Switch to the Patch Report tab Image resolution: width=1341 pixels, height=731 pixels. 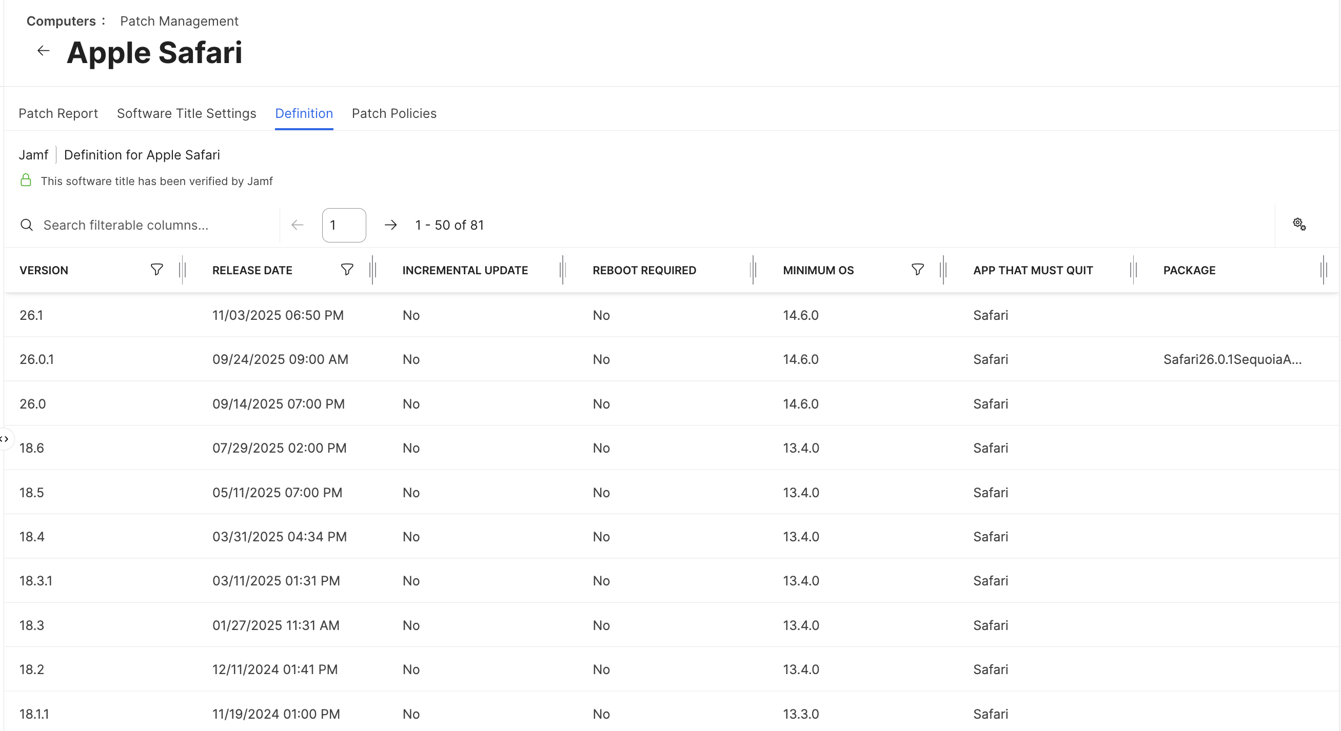click(58, 113)
